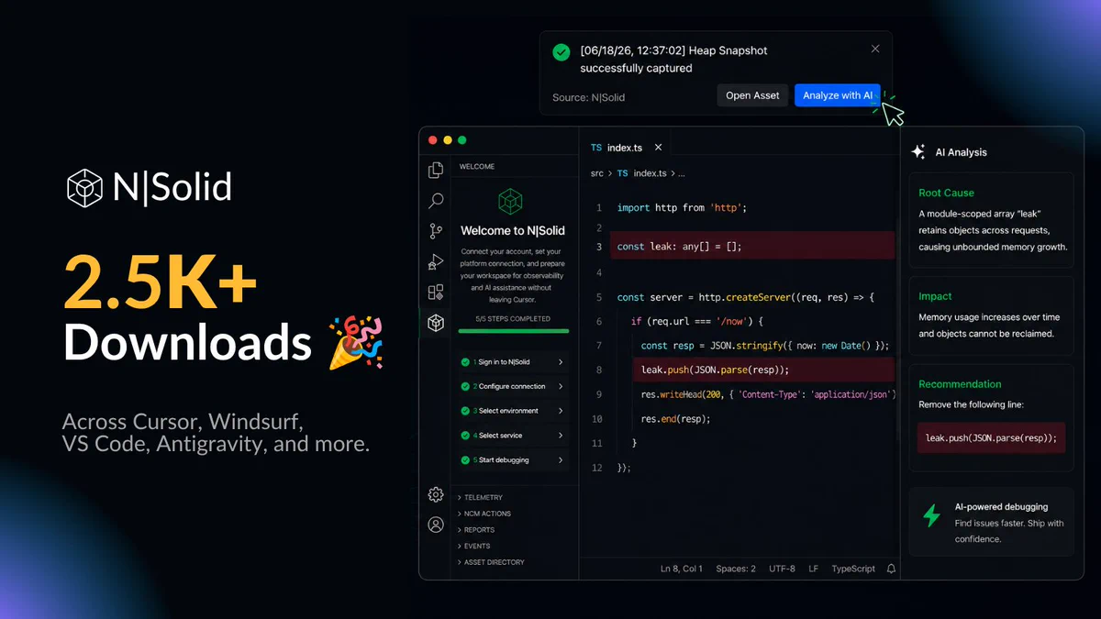The height and width of the screenshot is (619, 1101).
Task: Open the Source Control branch icon
Action: 436,231
